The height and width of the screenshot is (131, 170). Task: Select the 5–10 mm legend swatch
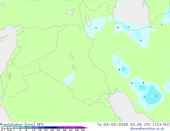[29, 128]
